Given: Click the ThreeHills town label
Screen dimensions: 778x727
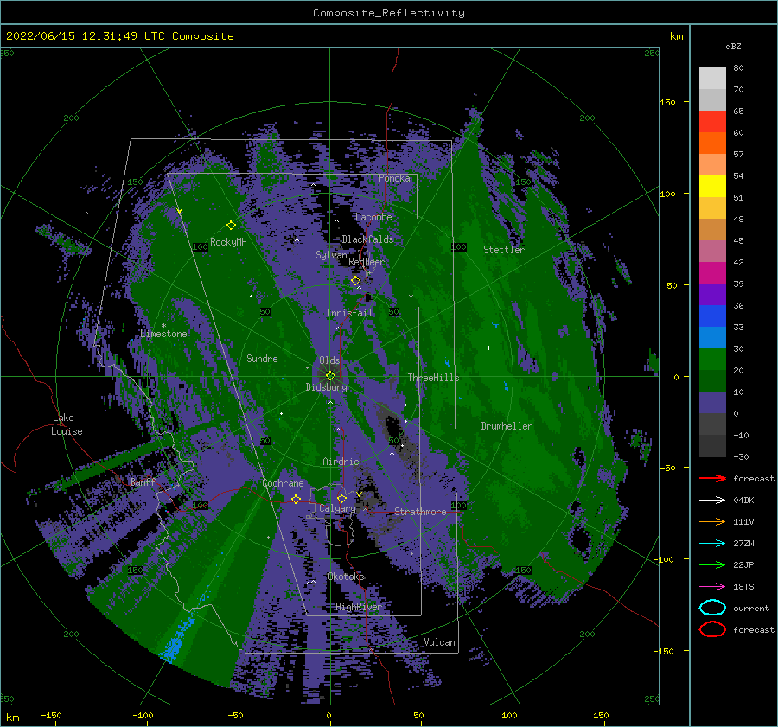Looking at the screenshot, I should coord(433,378).
